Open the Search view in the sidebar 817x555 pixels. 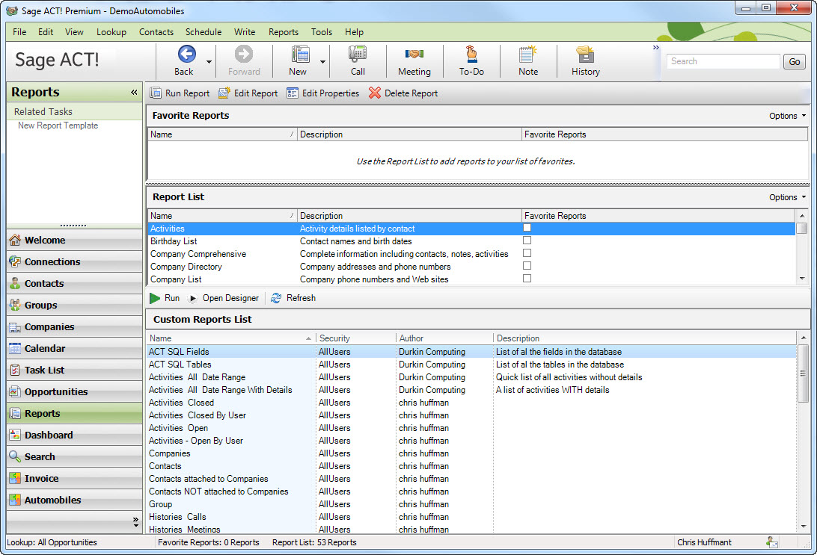point(74,456)
